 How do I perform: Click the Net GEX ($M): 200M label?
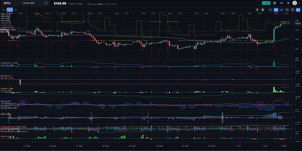coord(9,108)
